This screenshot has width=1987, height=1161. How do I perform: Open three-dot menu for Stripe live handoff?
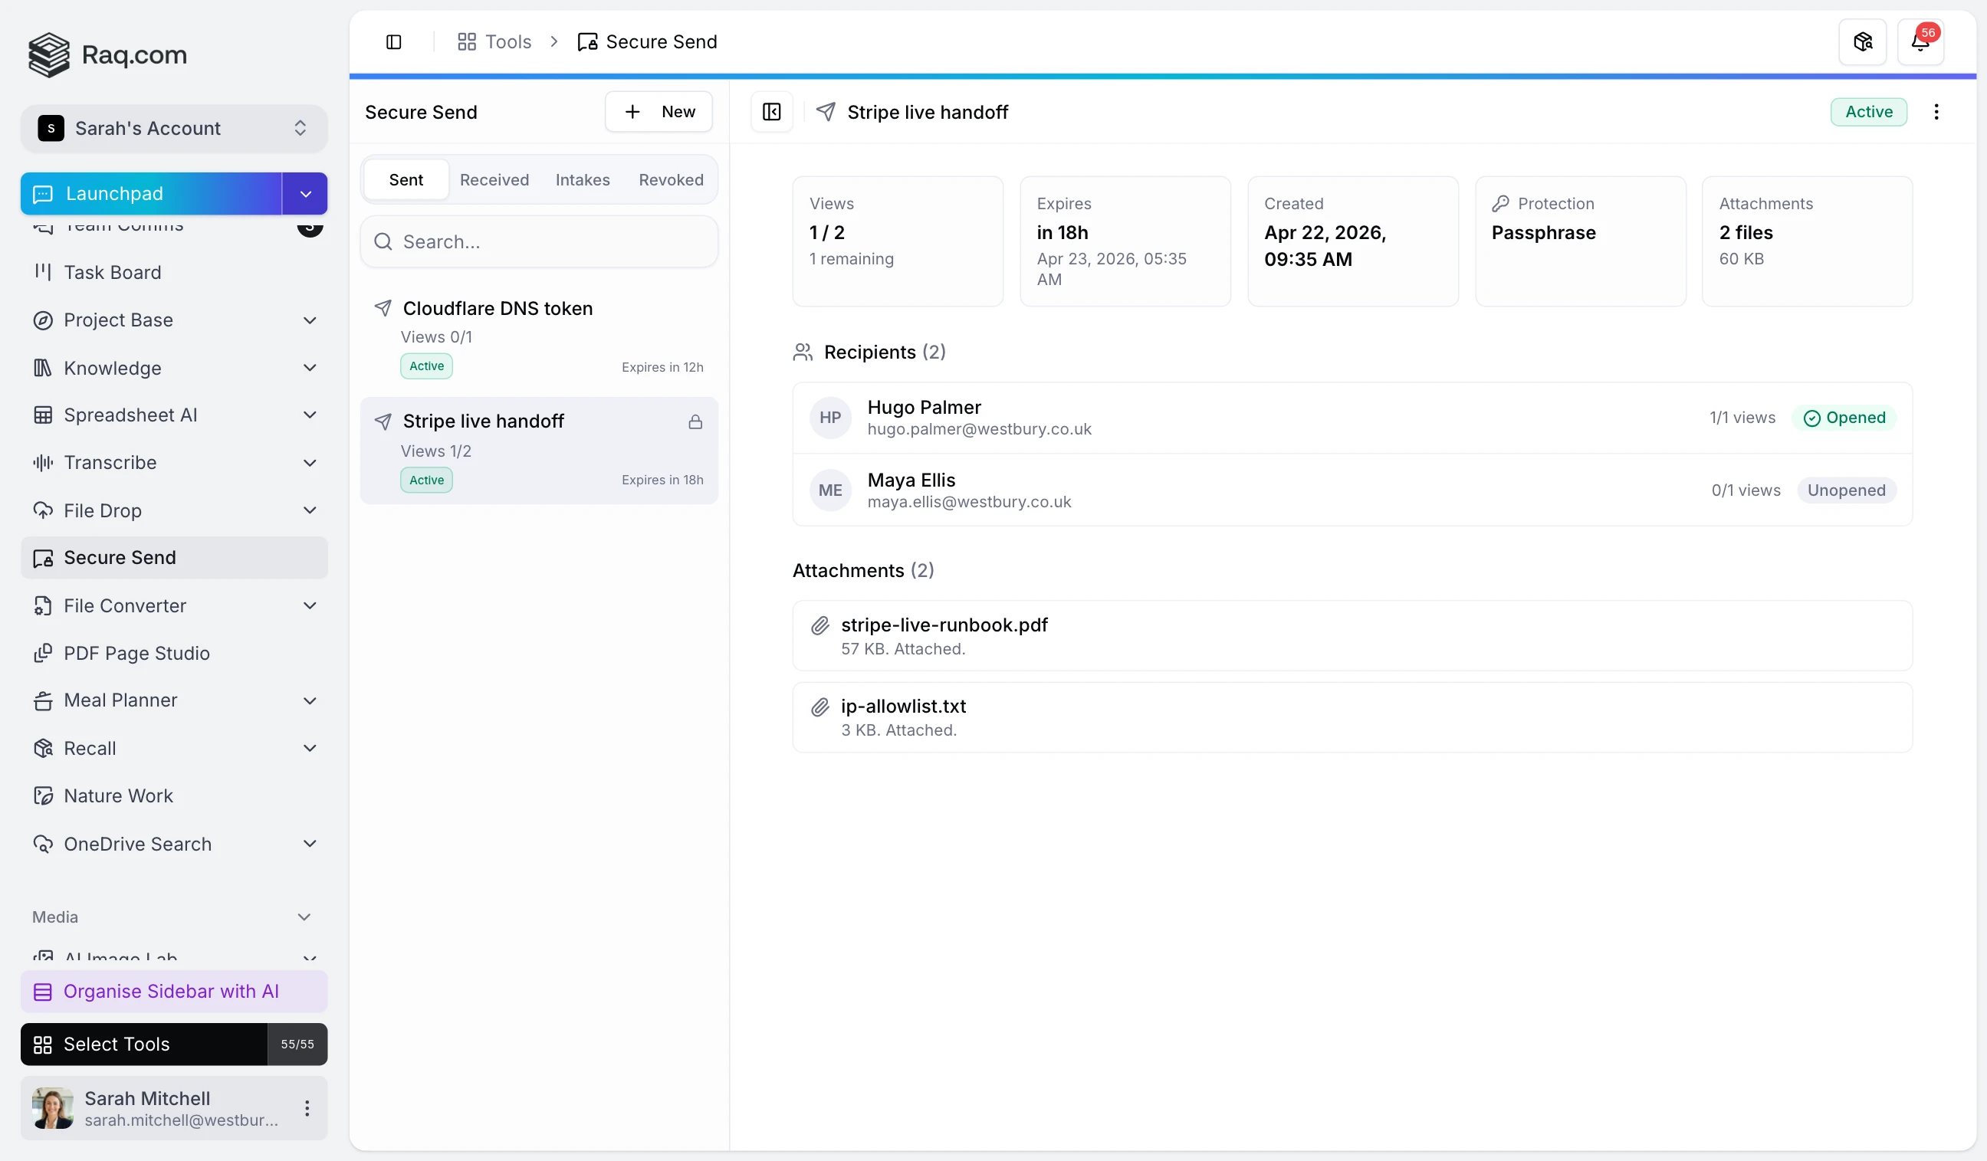tap(1936, 112)
